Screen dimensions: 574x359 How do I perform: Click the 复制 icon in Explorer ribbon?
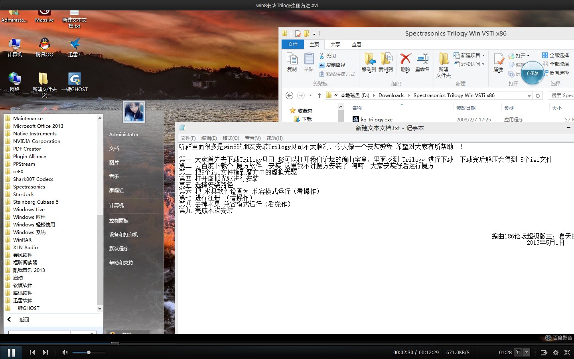coord(292,62)
